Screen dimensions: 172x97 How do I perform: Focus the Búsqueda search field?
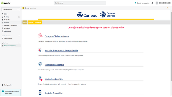tap(80, 3)
